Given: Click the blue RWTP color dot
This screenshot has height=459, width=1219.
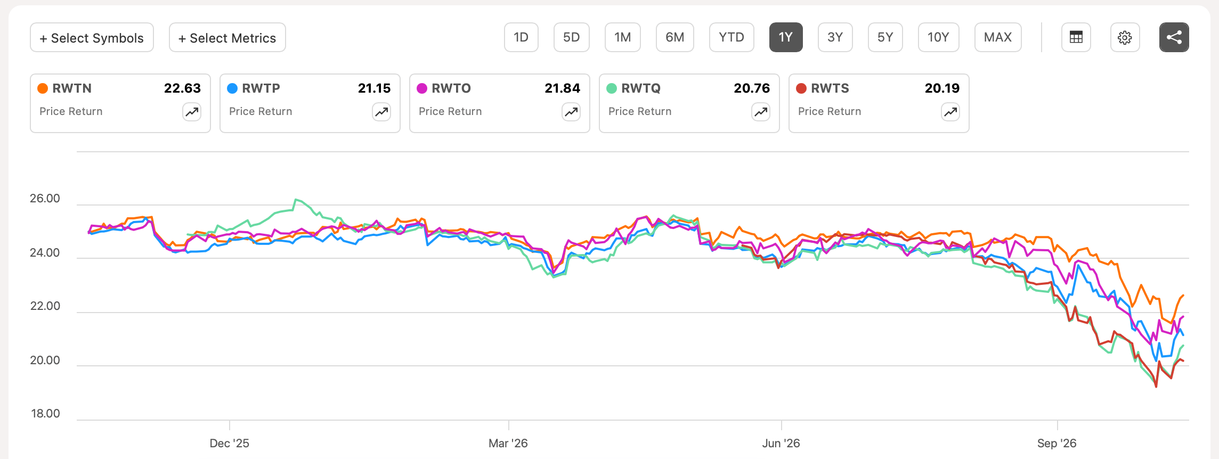Looking at the screenshot, I should click(232, 88).
